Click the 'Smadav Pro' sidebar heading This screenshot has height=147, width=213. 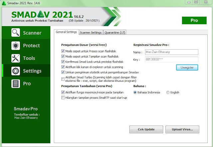26,109
